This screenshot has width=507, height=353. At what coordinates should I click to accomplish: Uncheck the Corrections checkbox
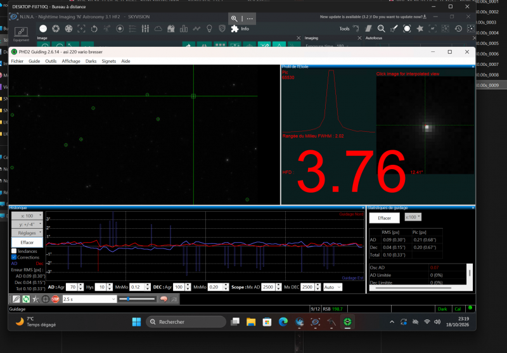14,257
